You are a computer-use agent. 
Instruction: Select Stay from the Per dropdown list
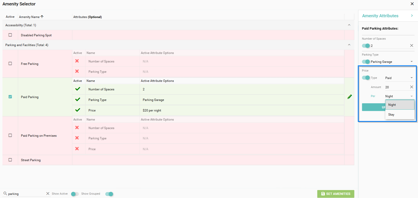tap(392, 115)
